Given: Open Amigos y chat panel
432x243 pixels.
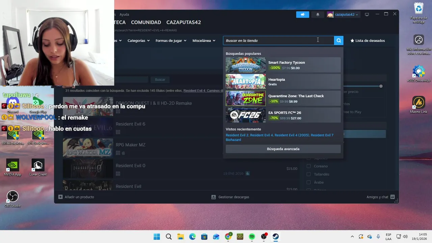Looking at the screenshot, I should point(380,197).
